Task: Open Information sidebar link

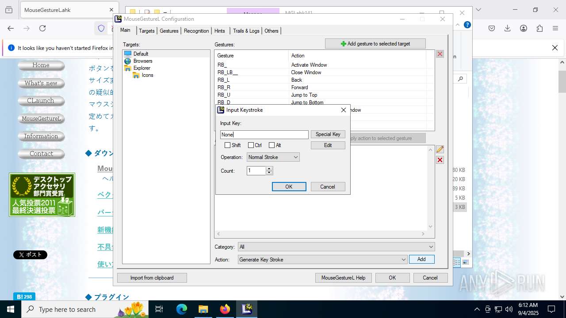Action: (x=41, y=136)
